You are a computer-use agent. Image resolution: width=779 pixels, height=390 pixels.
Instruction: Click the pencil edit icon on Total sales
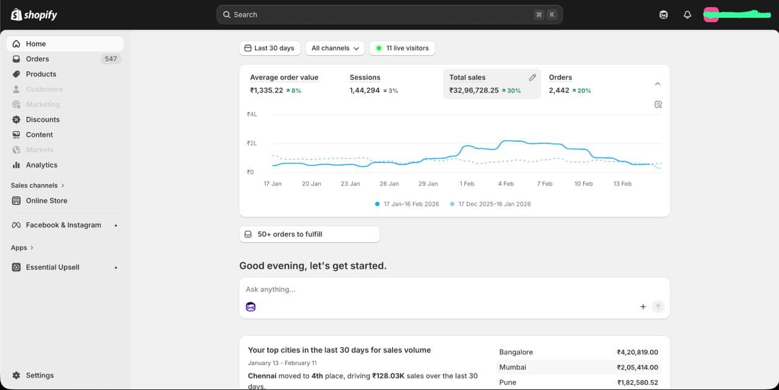[x=533, y=77]
